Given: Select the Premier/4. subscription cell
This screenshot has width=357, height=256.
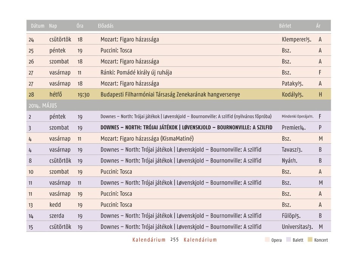Looking at the screenshot, I should click(x=293, y=127).
